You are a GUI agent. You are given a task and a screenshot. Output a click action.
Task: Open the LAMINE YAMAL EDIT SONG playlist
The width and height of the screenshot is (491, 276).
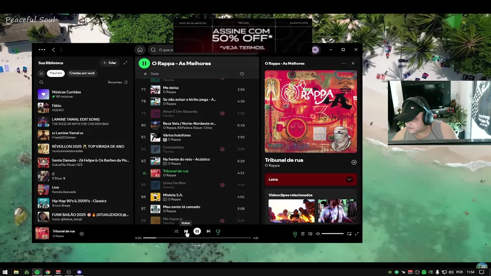pos(84,122)
